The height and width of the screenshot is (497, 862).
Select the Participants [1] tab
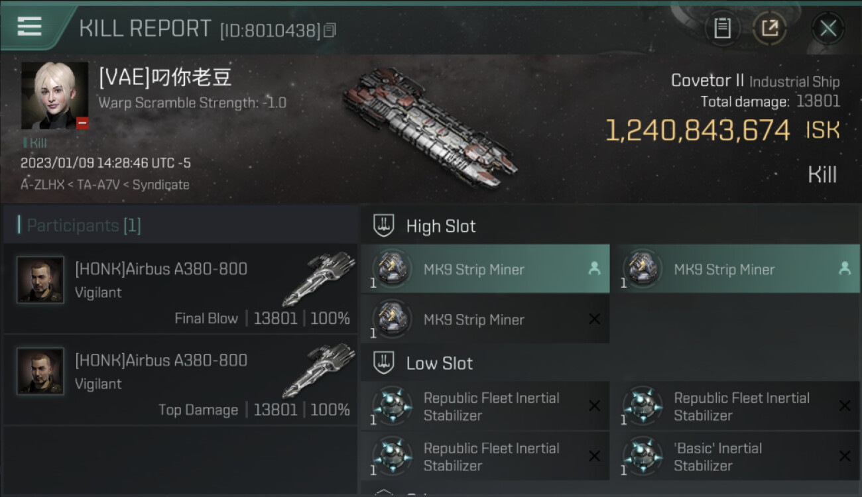[84, 225]
